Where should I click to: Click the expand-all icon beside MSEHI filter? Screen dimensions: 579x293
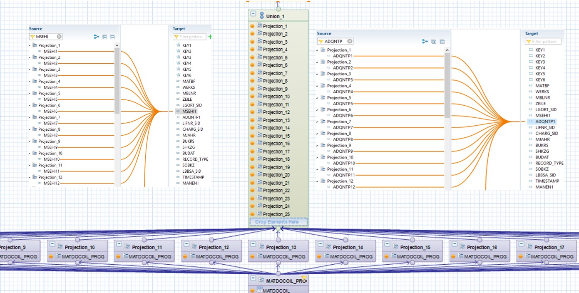tap(104, 36)
